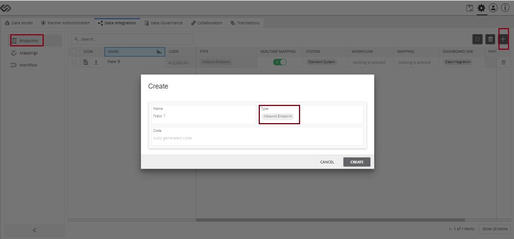Viewport: 514px width, 239px height.
Task: Click the WORKFLOW column header
Action: (x=371, y=52)
